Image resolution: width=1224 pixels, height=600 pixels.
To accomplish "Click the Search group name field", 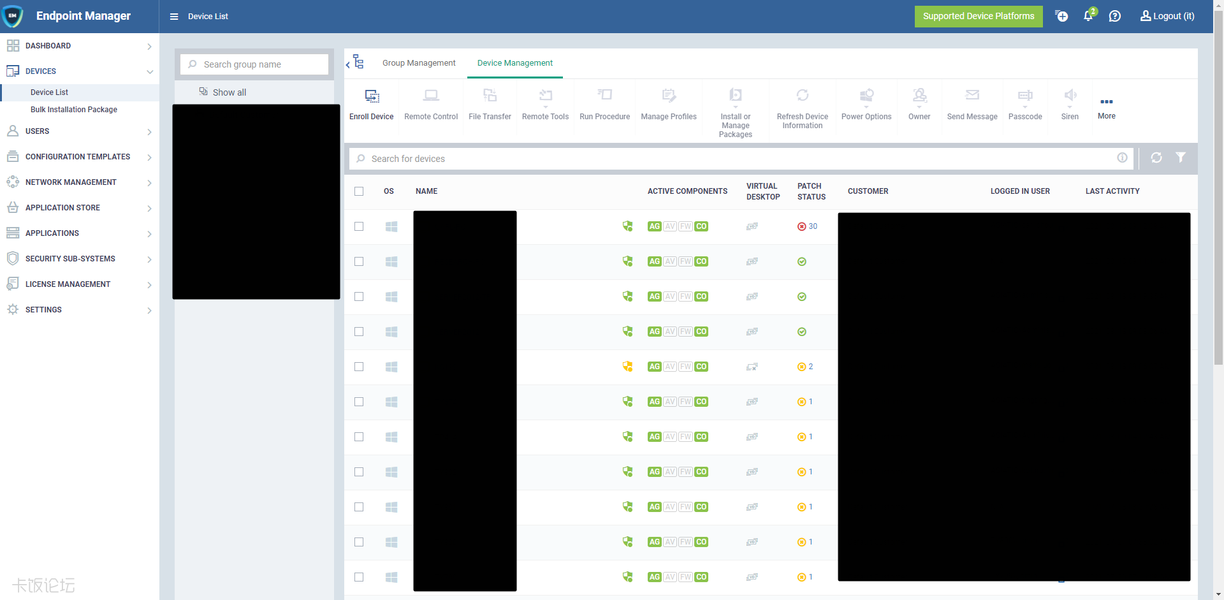I will (x=254, y=64).
